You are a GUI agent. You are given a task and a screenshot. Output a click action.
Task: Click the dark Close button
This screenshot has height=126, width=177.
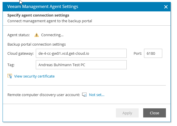point(155,113)
